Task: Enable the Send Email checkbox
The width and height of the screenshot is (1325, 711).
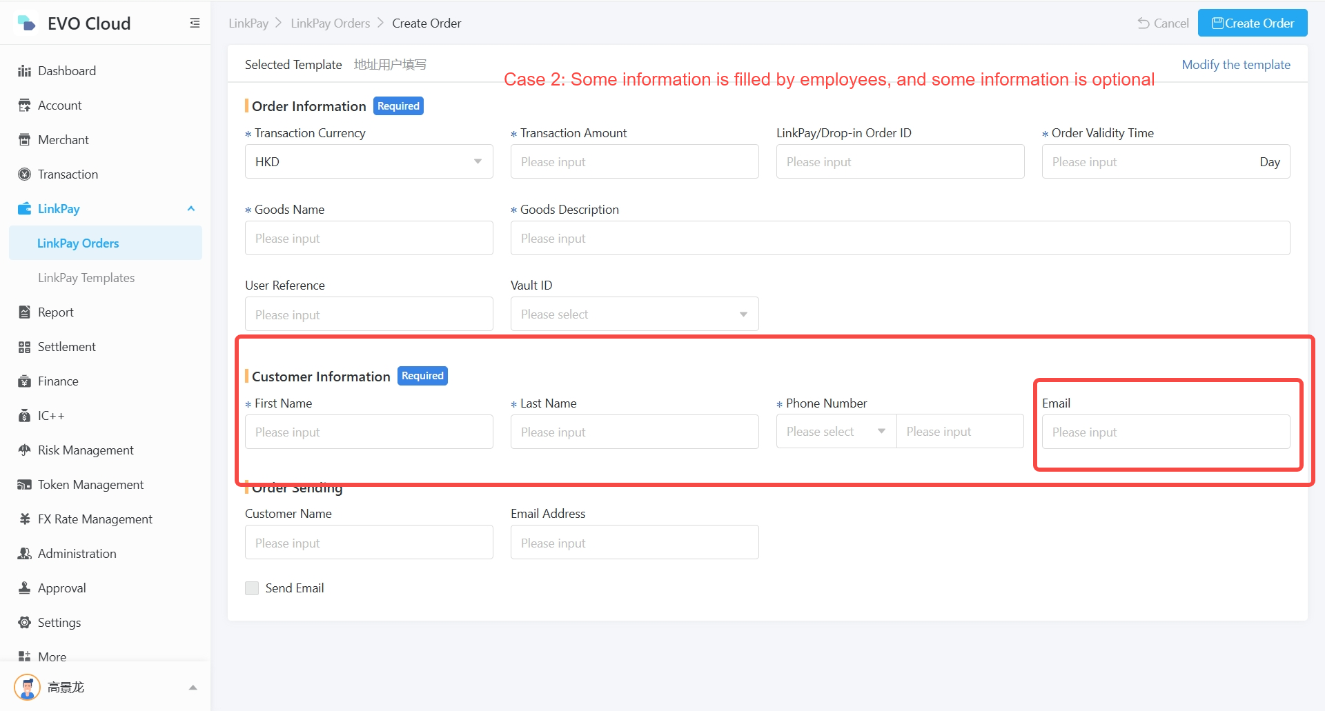Action: pos(252,588)
